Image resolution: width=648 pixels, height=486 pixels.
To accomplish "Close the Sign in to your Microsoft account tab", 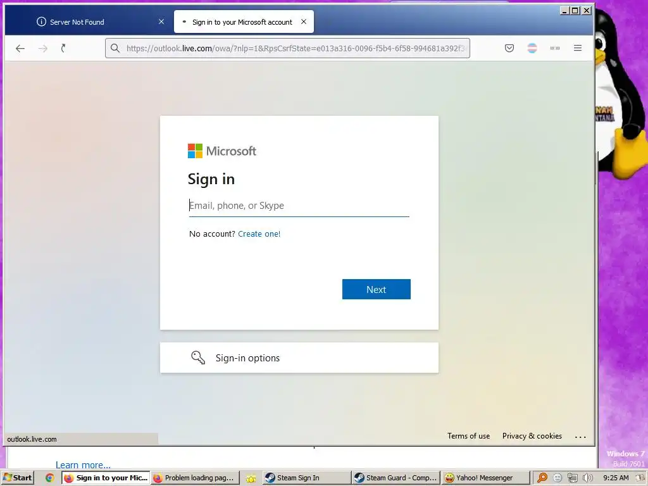I will (304, 22).
